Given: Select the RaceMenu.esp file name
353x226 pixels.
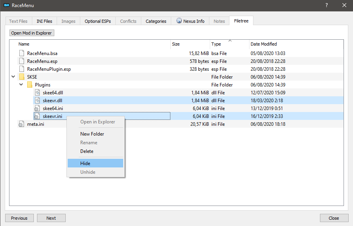Looking at the screenshot, I should point(43,61).
